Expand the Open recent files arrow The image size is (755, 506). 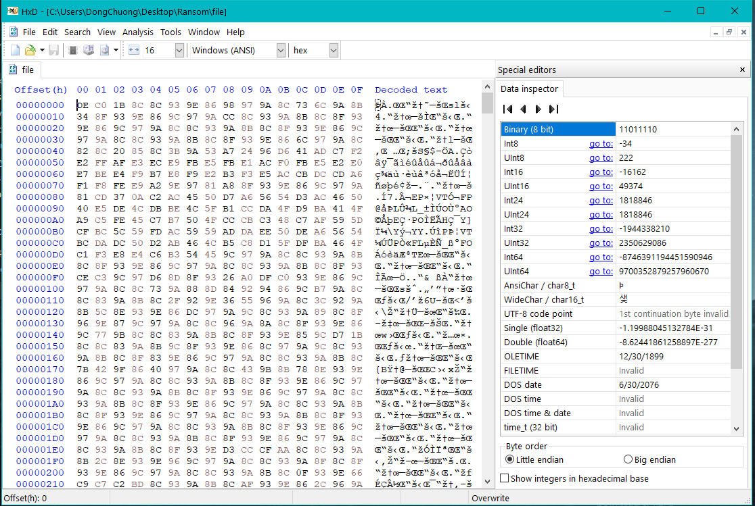(x=42, y=50)
